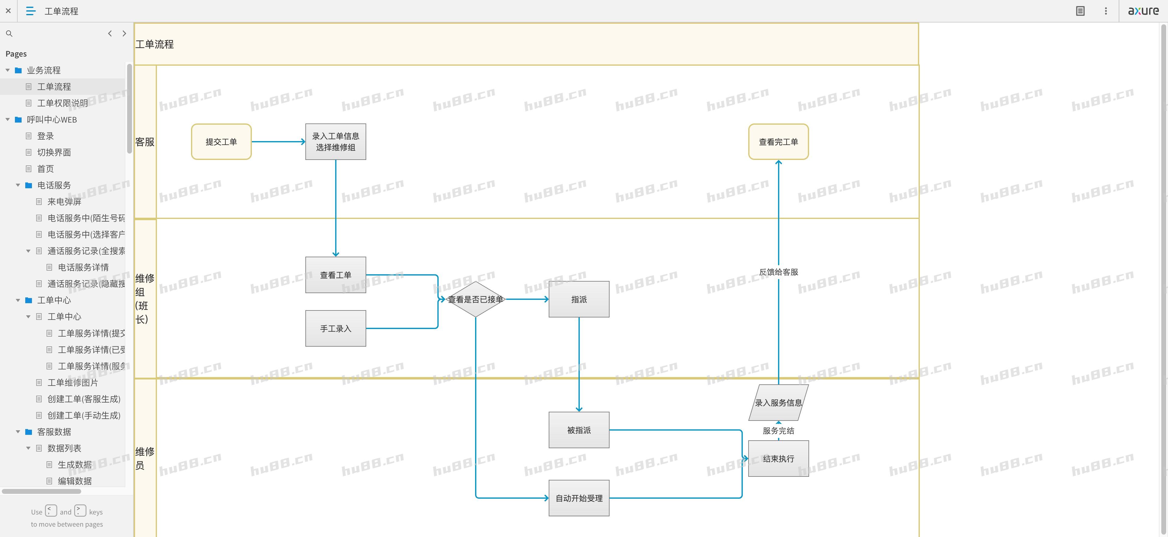The height and width of the screenshot is (537, 1168).
Task: Select the 来电弹屏 page
Action: pos(64,202)
